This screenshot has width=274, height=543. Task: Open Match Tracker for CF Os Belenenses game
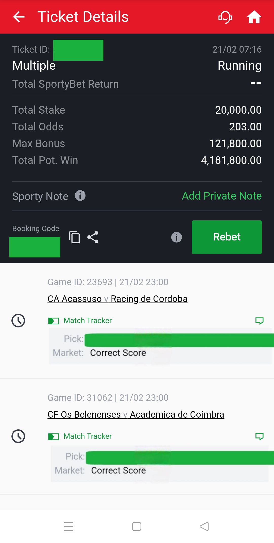tap(88, 436)
